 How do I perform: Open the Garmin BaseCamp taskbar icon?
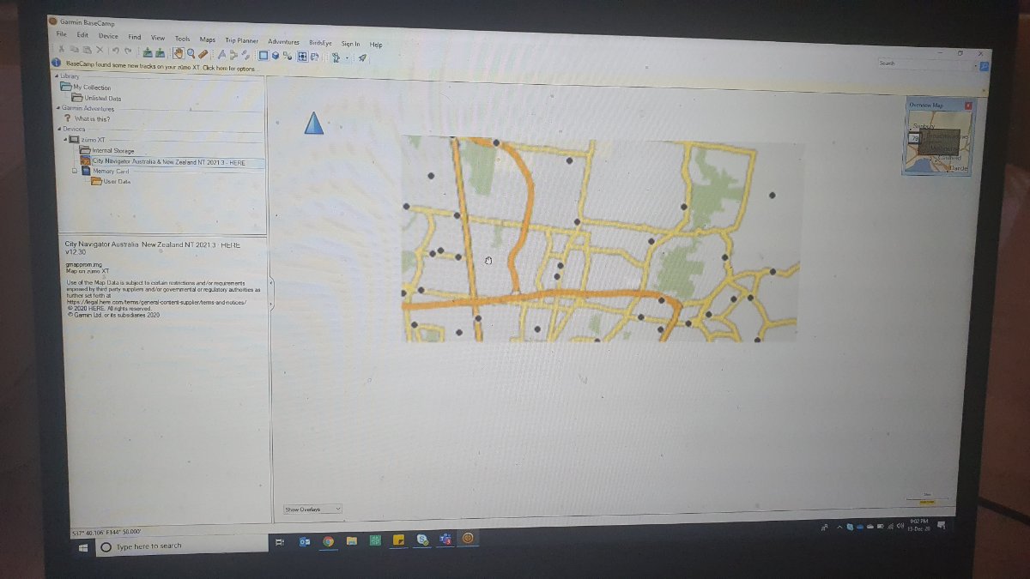click(469, 538)
